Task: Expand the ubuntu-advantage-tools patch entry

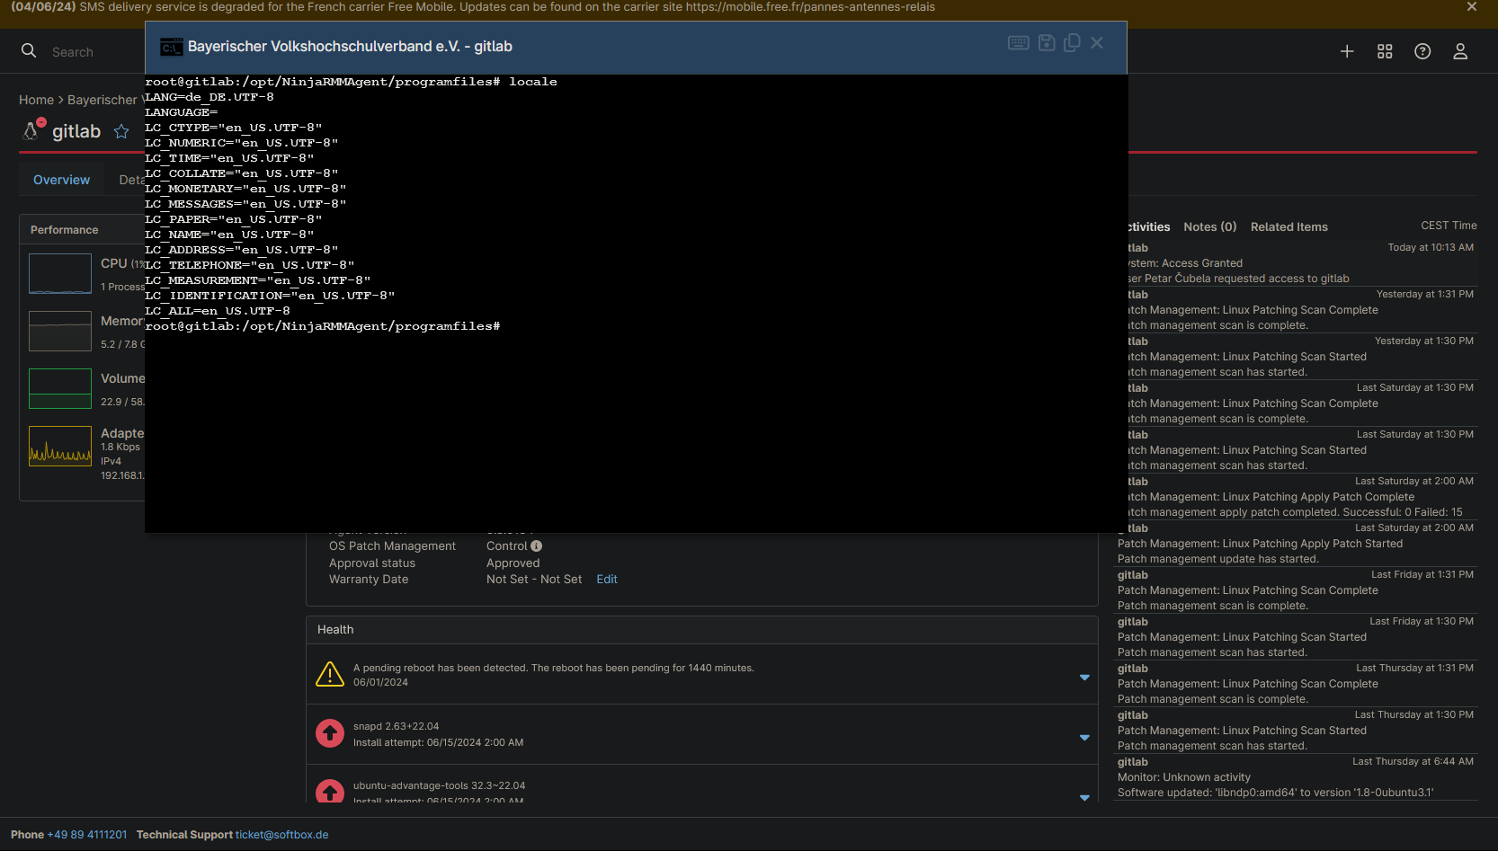Action: tap(1084, 796)
